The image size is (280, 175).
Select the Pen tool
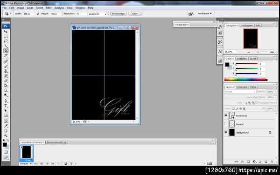6,101
